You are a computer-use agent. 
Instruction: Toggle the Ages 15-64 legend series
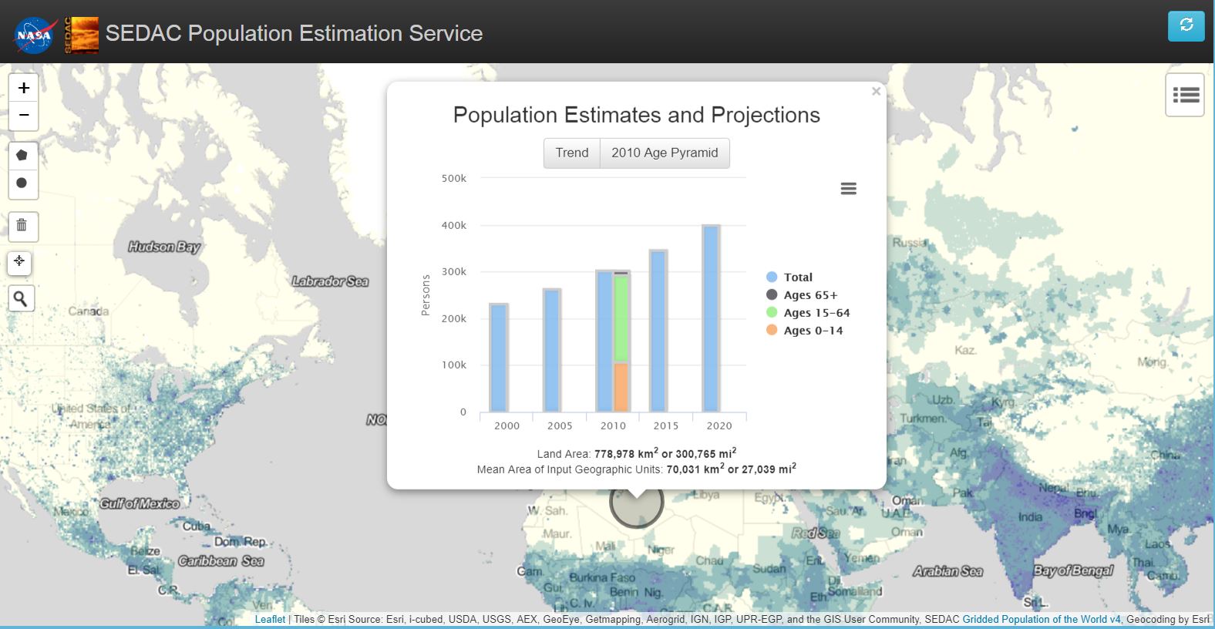coord(808,312)
